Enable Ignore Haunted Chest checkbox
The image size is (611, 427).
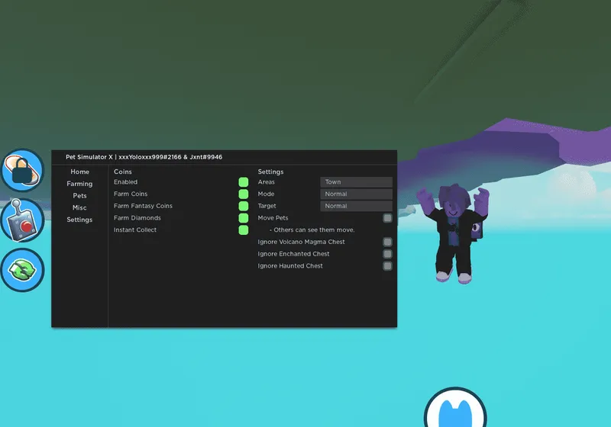click(x=387, y=266)
